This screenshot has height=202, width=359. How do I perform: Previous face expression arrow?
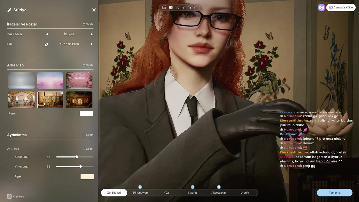[x=47, y=34]
